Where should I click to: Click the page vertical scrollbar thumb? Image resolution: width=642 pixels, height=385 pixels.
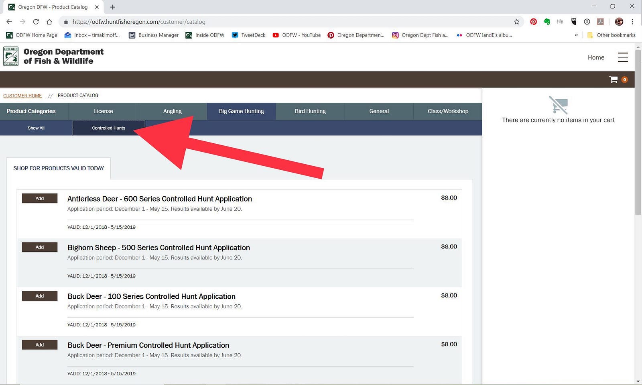click(x=638, y=132)
